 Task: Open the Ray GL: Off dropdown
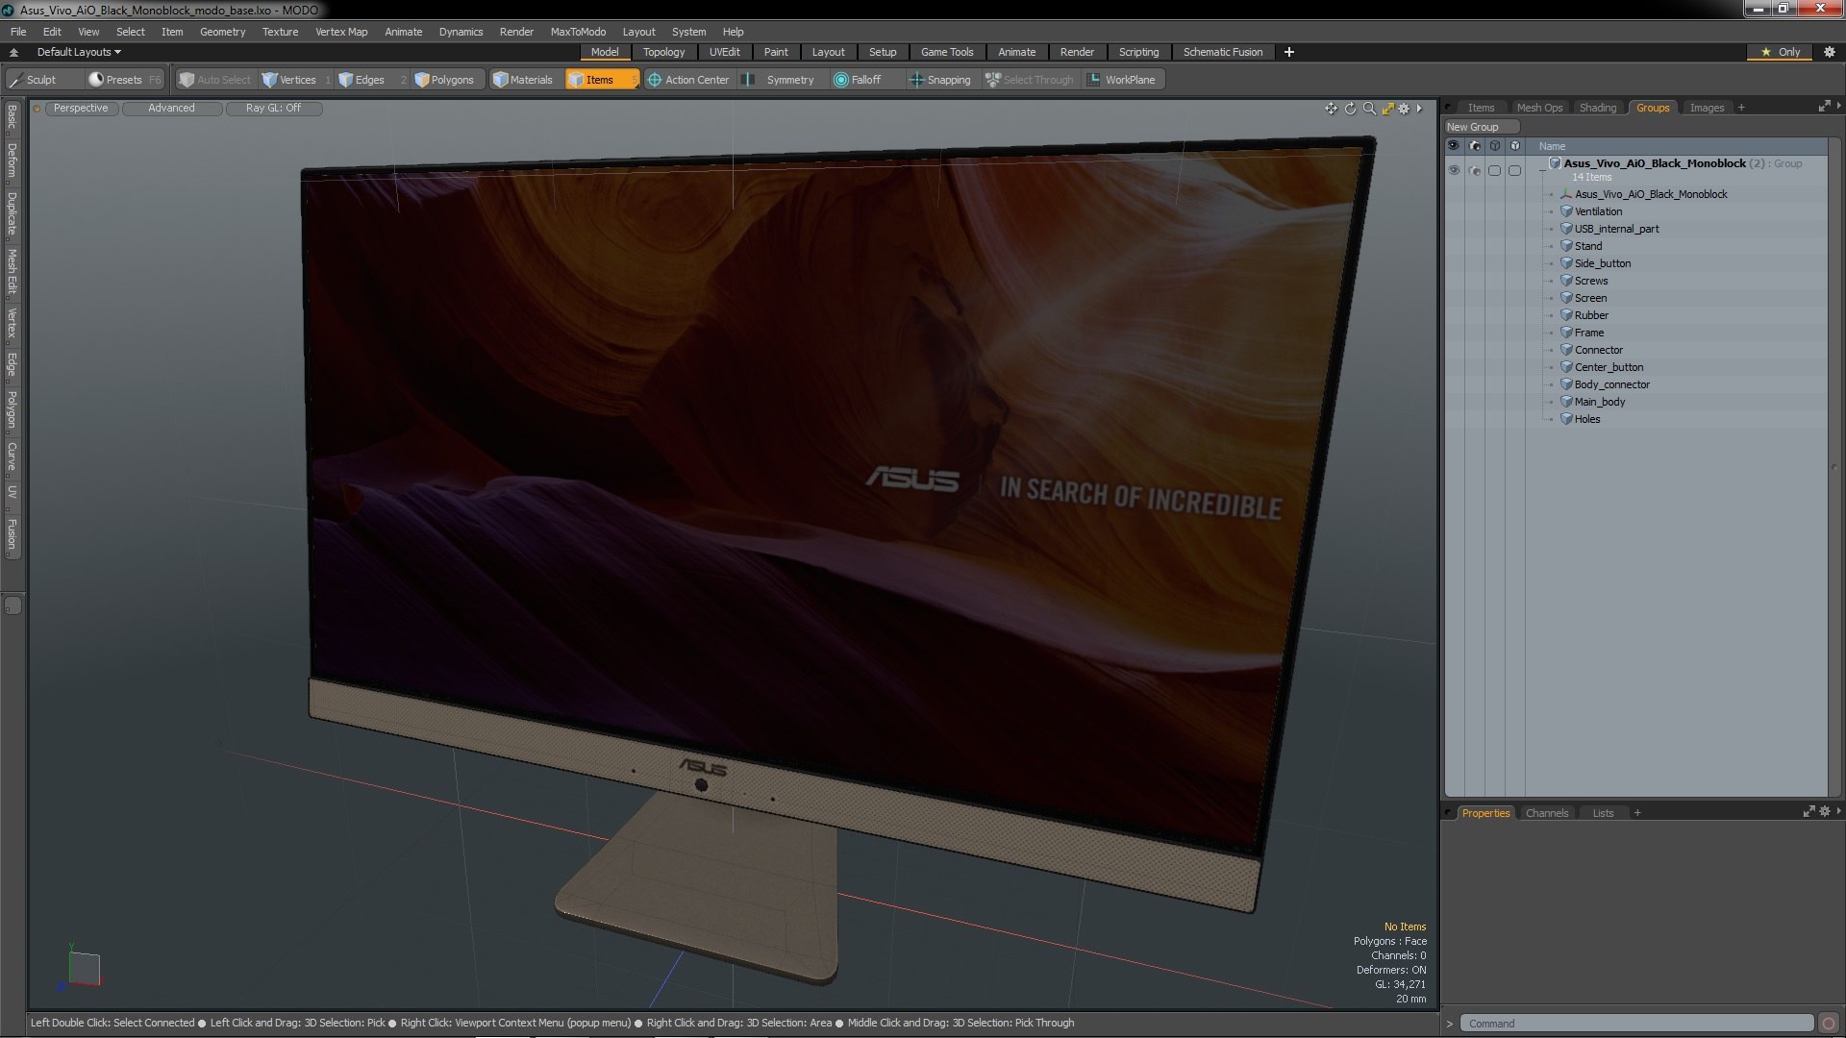coord(273,109)
